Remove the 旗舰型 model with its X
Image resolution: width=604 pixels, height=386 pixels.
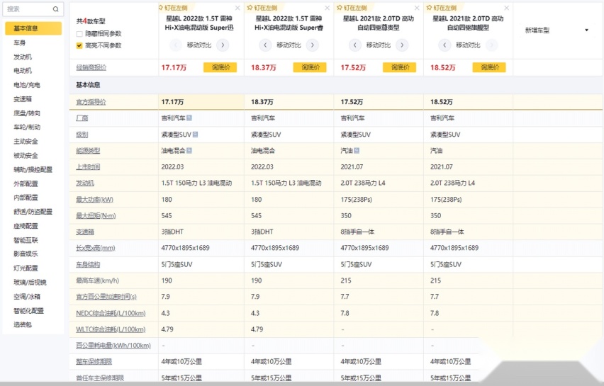coord(507,8)
